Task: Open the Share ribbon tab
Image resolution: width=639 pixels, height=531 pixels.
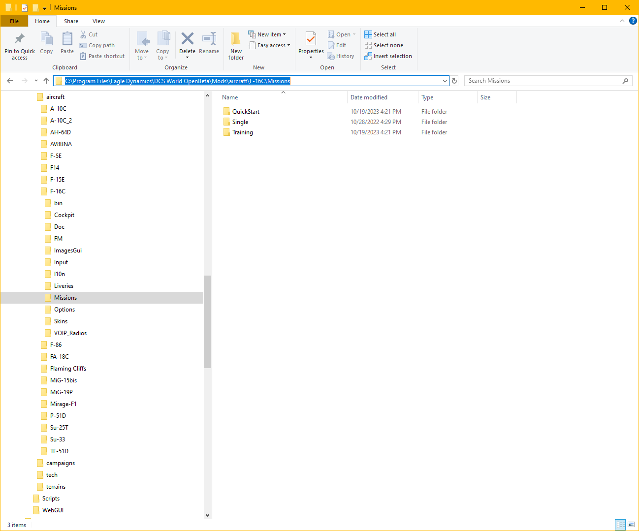Action: tap(71, 21)
